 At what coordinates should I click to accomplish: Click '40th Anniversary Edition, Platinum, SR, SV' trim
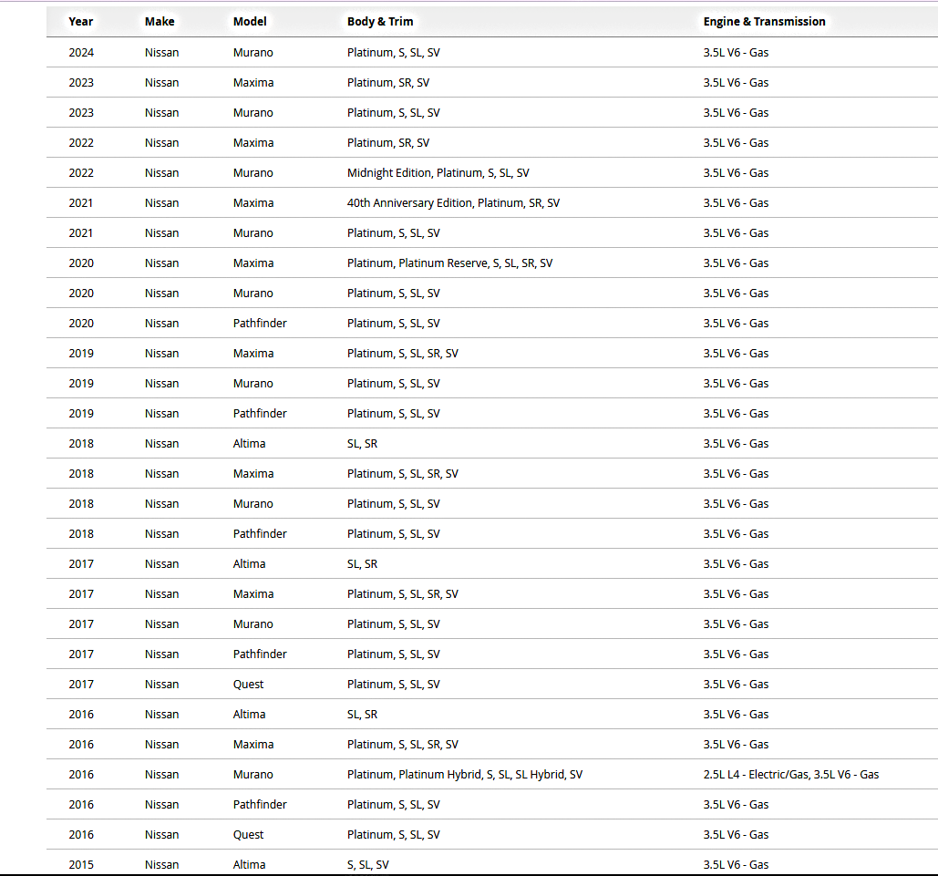pos(453,203)
